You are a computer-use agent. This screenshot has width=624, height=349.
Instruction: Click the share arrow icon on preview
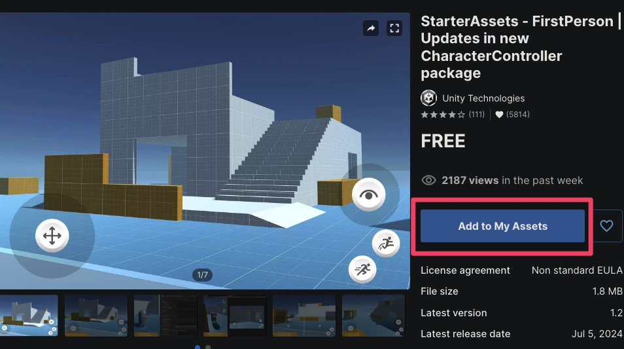[370, 28]
